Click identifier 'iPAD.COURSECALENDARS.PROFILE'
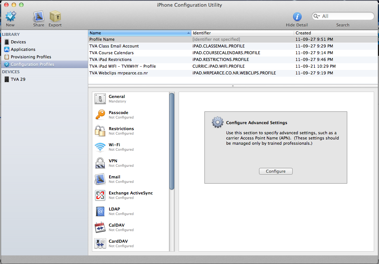This screenshot has width=379, height=264. (x=227, y=53)
